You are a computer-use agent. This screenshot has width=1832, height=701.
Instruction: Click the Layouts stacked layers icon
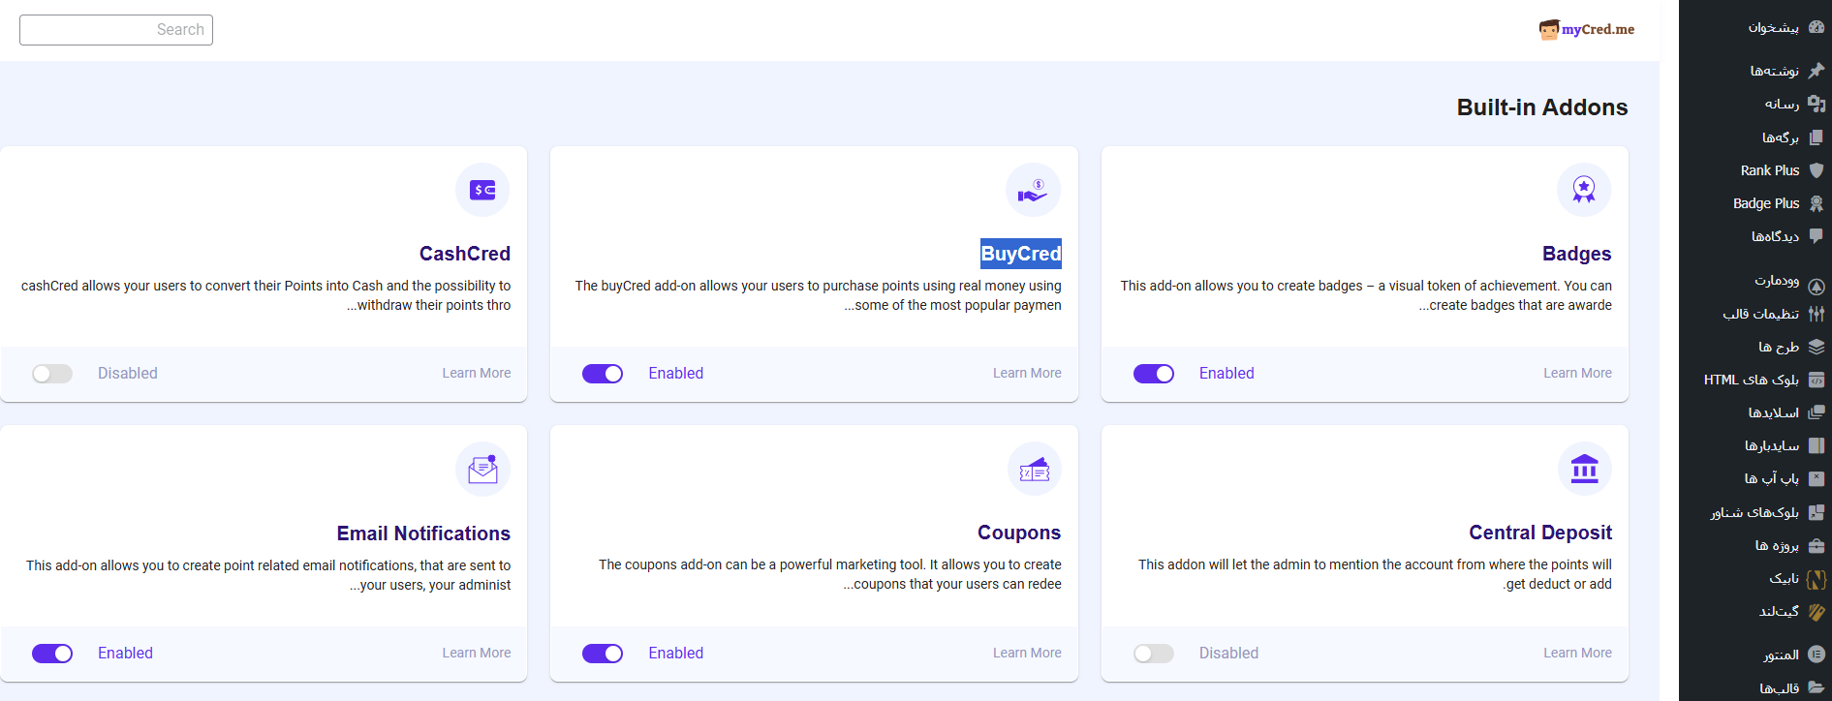tap(1816, 347)
